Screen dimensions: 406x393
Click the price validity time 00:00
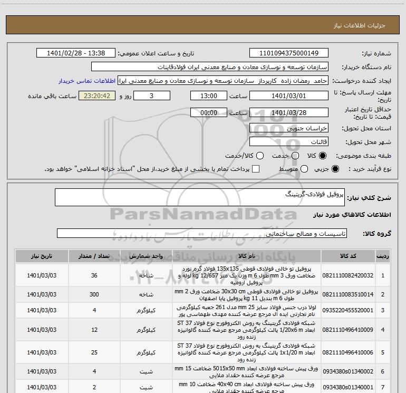tap(209, 112)
